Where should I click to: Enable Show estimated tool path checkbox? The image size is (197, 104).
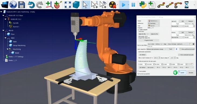click(179, 55)
